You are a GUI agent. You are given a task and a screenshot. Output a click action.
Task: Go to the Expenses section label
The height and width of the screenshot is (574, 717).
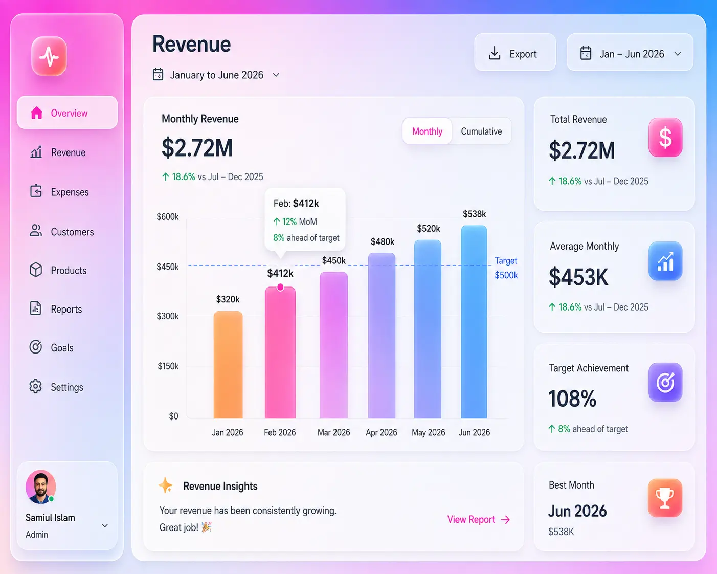point(70,192)
